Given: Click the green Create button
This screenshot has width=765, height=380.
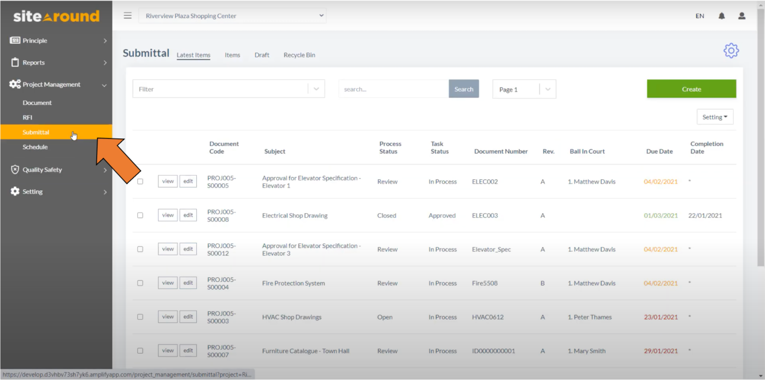Looking at the screenshot, I should [x=691, y=89].
